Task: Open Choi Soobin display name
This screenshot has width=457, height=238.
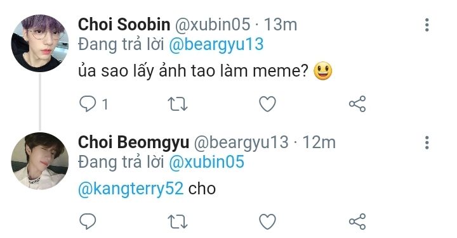Action: pos(124,24)
